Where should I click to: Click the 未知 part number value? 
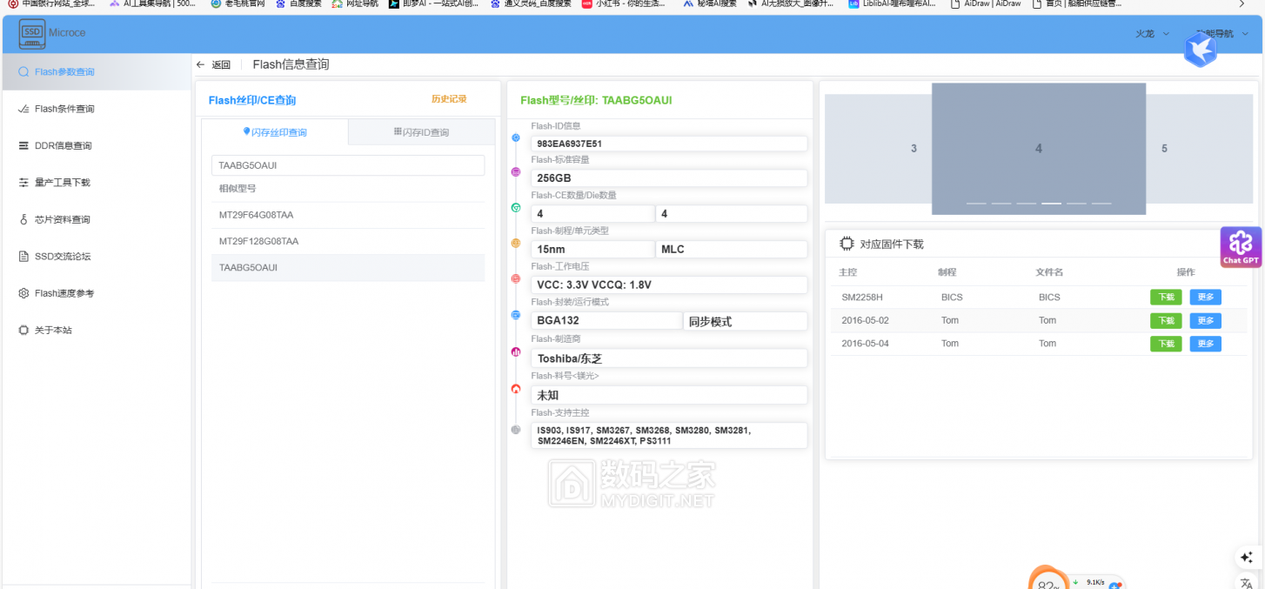[x=669, y=395]
